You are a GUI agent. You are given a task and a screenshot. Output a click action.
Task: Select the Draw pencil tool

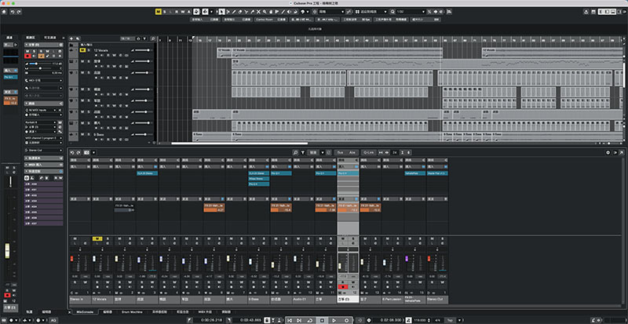234,12
